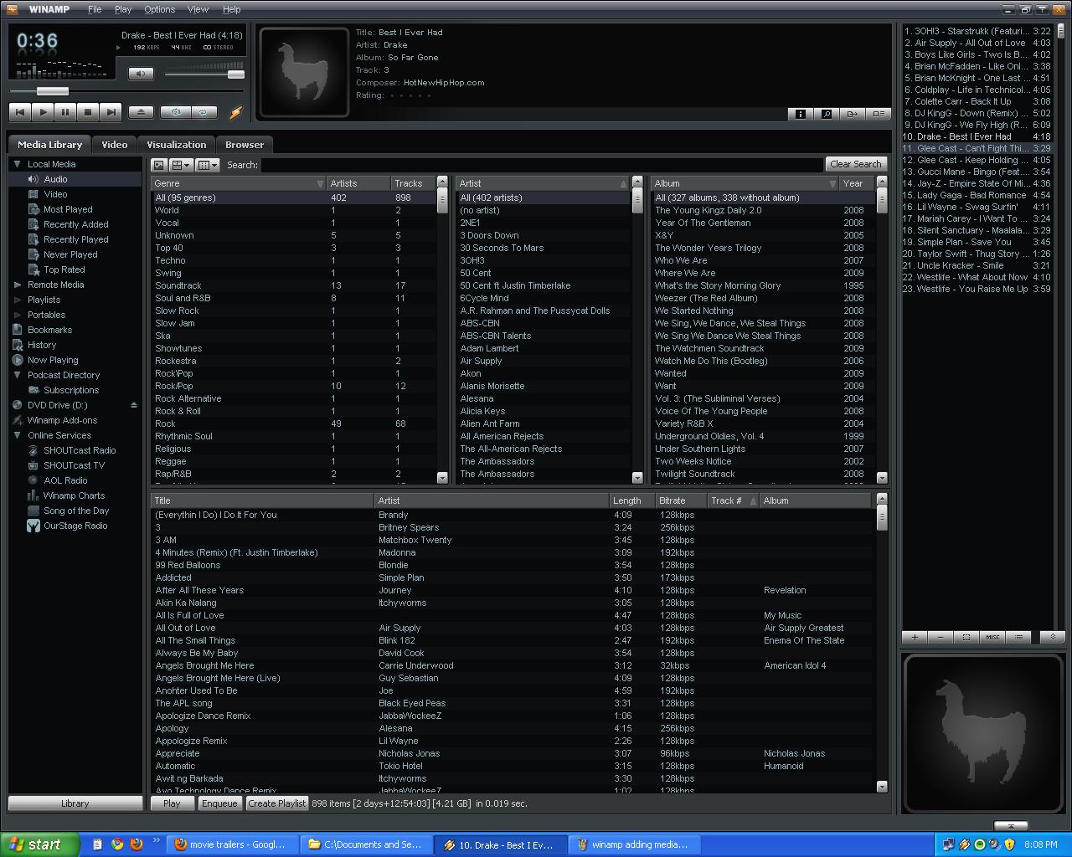This screenshot has height=857, width=1072.
Task: Open the Play menu
Action: tap(123, 9)
